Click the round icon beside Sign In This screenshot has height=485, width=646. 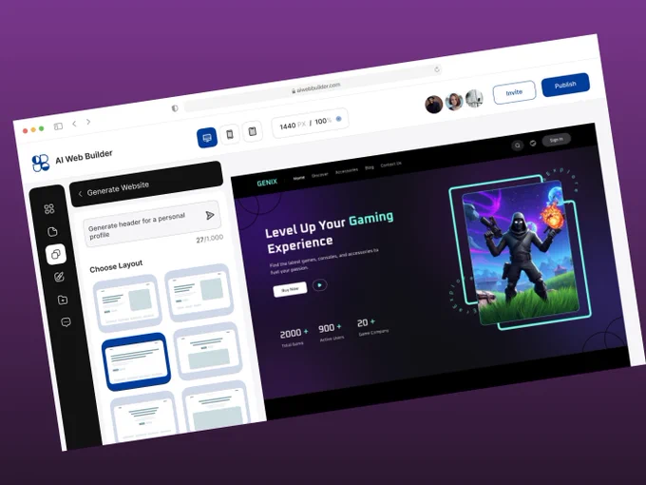[x=533, y=143]
